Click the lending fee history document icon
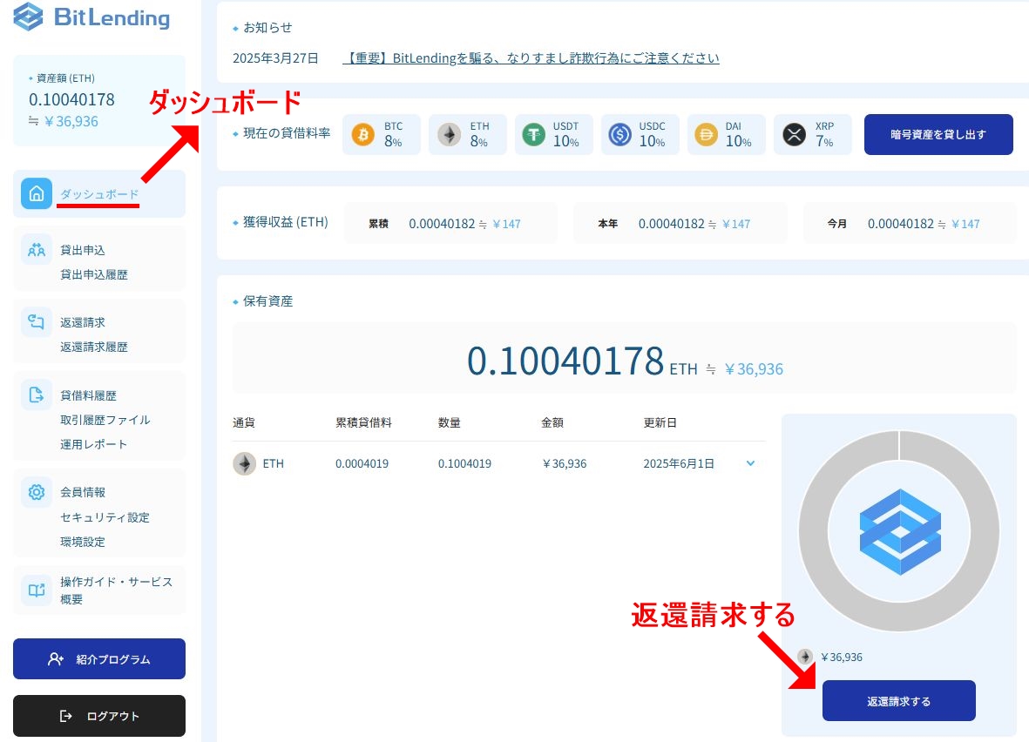1029x742 pixels. tap(36, 395)
